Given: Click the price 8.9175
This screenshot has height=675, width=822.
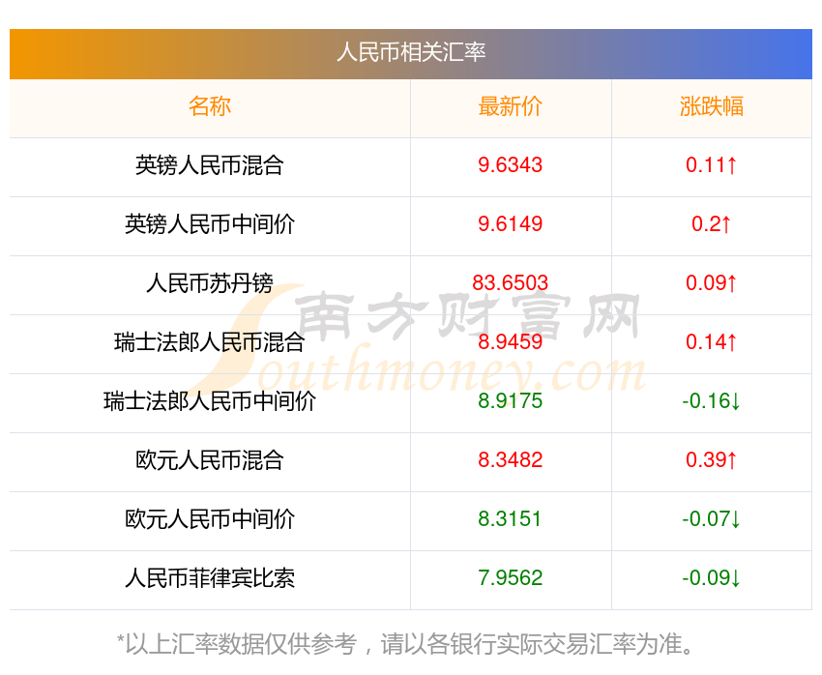Looking at the screenshot, I should 510,401.
